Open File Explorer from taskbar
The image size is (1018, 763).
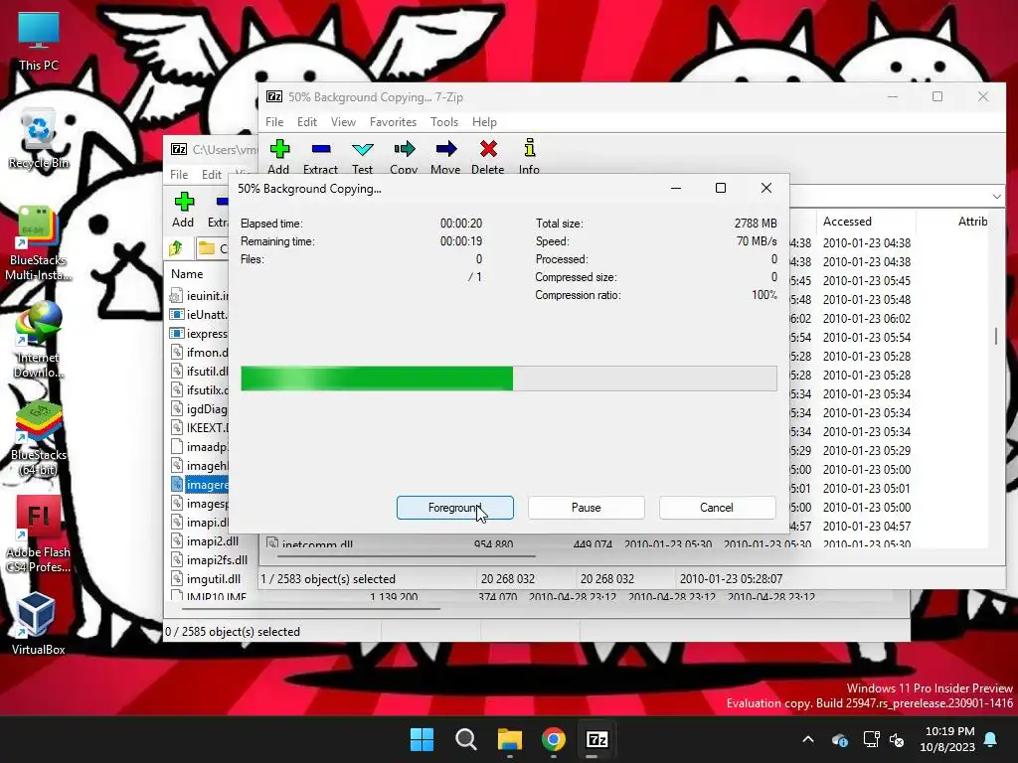point(510,739)
